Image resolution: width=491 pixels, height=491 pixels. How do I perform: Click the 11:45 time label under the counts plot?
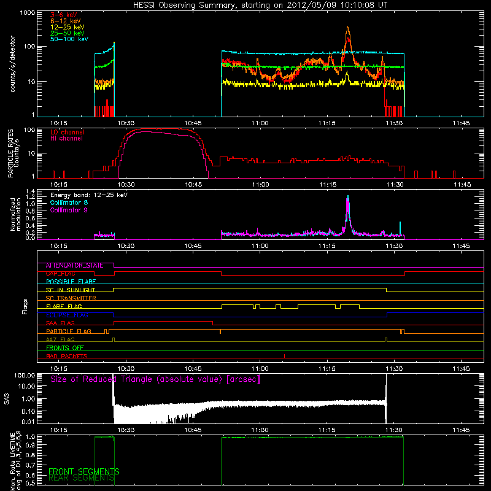click(462, 123)
